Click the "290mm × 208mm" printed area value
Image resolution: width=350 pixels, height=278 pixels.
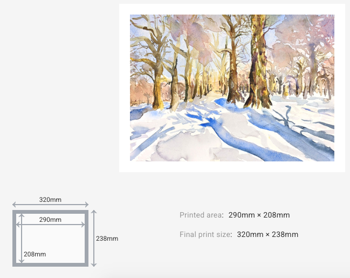[x=259, y=215]
